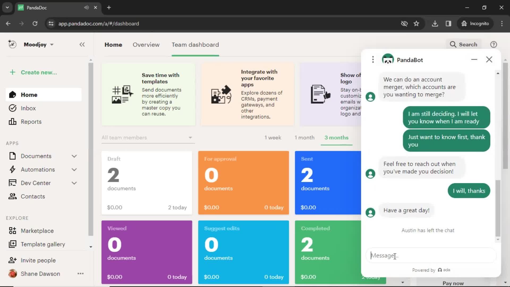This screenshot has height=287, width=510.
Task: Open Save time with templates card
Action: point(148,94)
